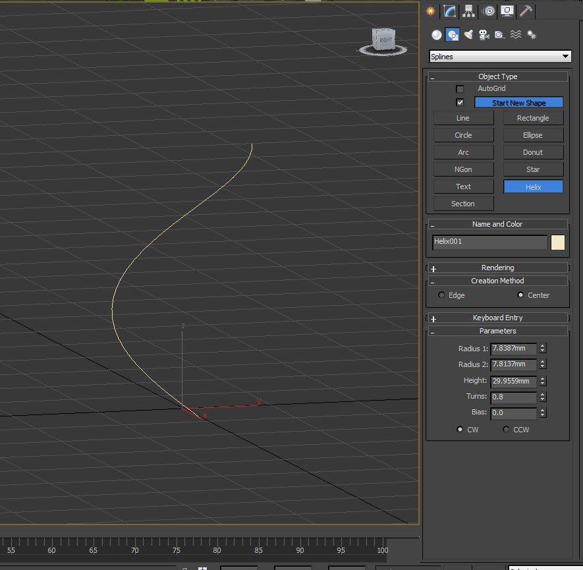
Task: Open the Modify panel tab
Action: pyautogui.click(x=450, y=11)
